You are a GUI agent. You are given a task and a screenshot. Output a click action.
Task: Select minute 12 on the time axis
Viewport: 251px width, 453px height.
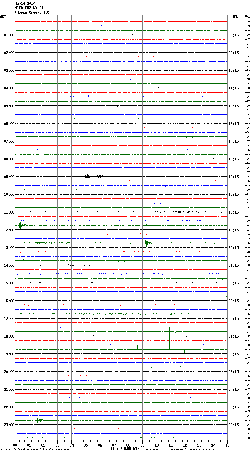click(185, 445)
